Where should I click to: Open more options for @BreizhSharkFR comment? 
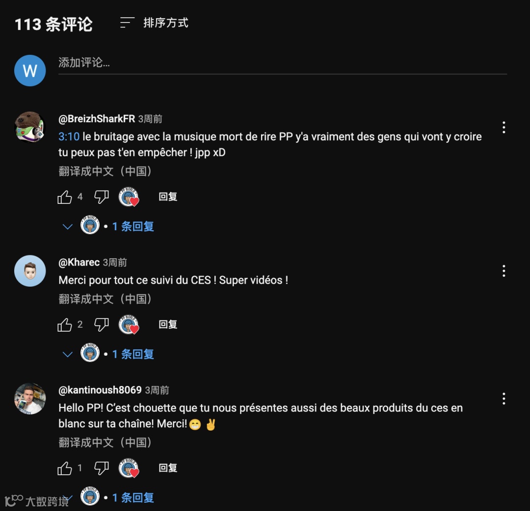[503, 127]
